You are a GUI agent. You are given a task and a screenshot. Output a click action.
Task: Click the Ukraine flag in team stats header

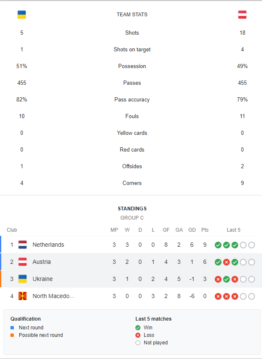[22, 15]
